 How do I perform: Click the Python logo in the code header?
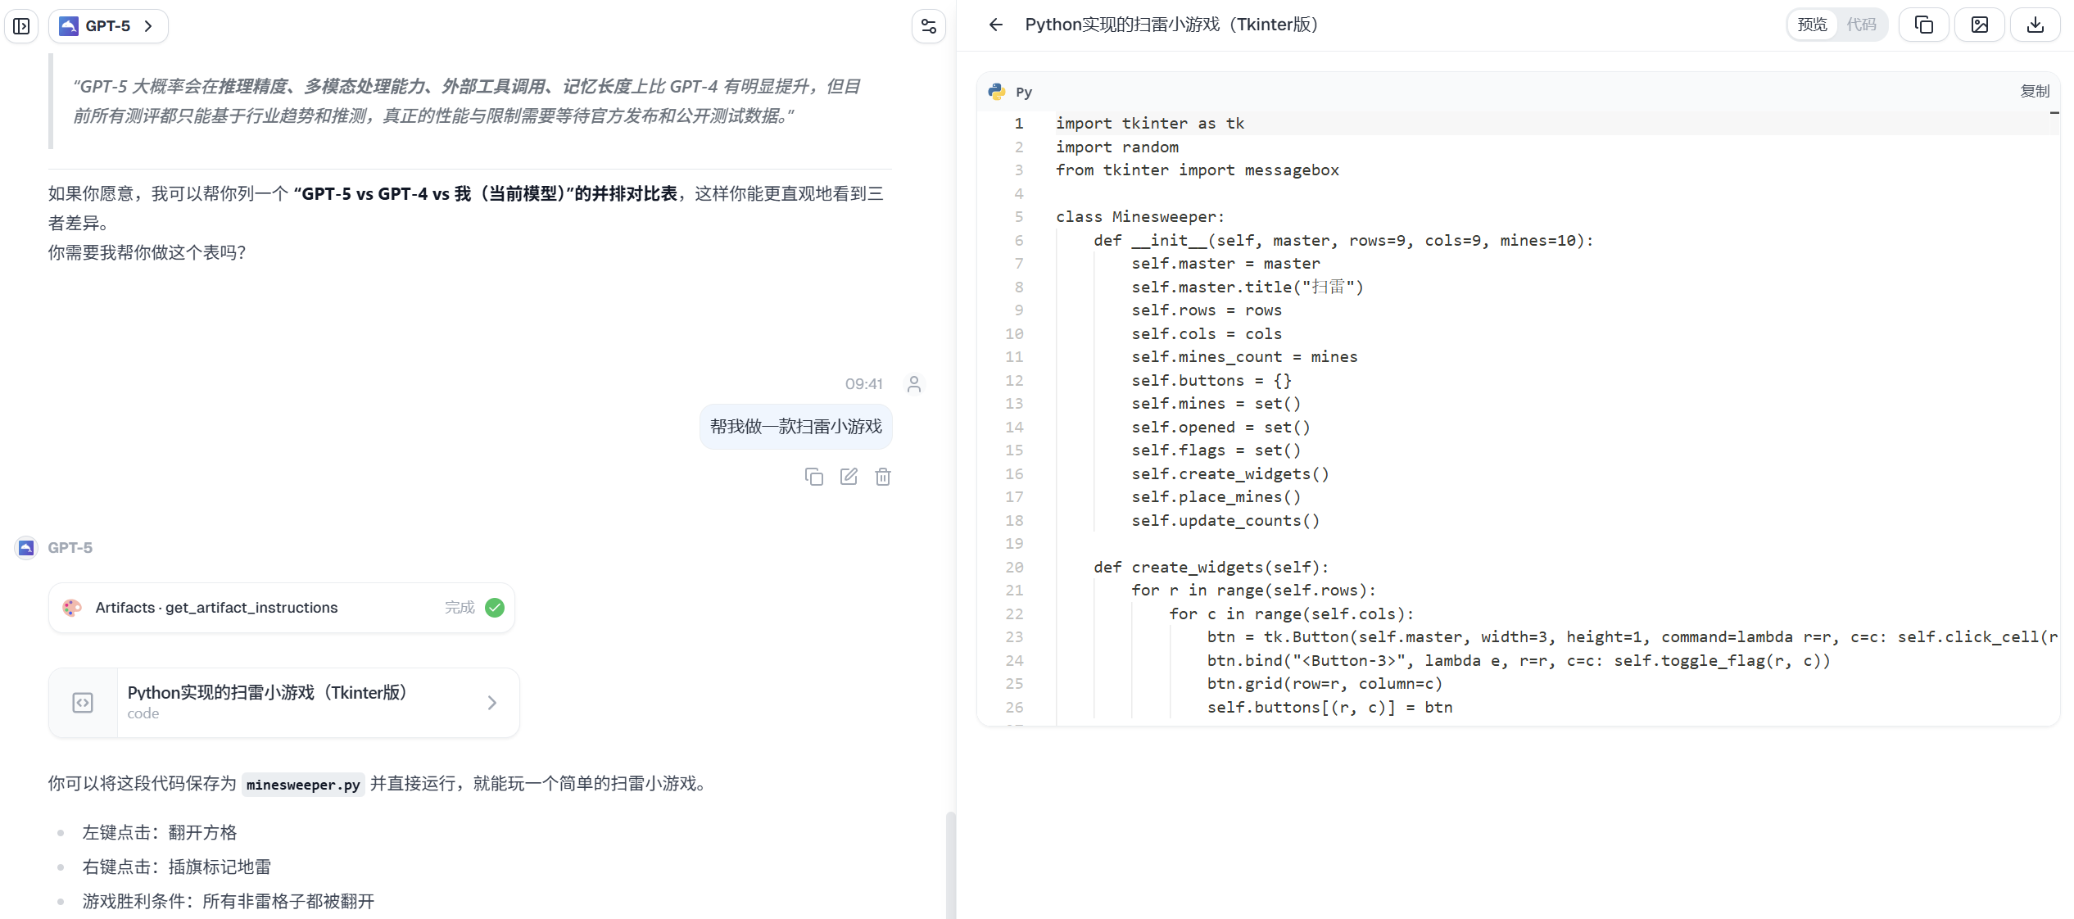pyautogui.click(x=995, y=91)
